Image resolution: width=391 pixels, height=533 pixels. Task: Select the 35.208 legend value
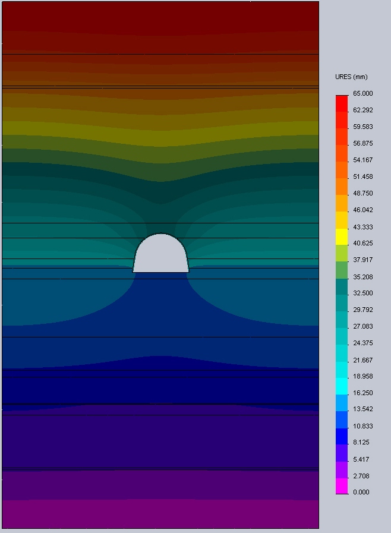pyautogui.click(x=363, y=277)
